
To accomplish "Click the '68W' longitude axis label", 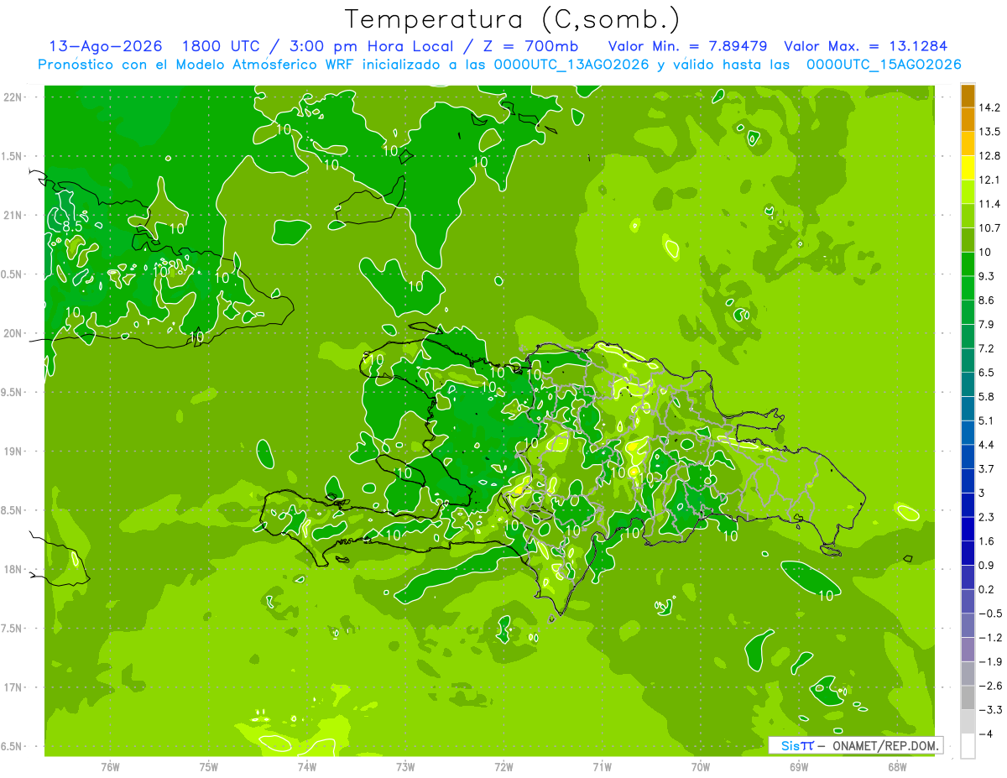I will pyautogui.click(x=897, y=766).
